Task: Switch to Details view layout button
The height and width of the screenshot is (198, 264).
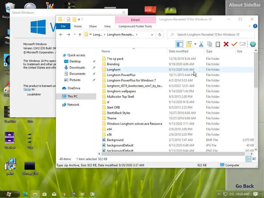Action: pyautogui.click(x=249, y=159)
